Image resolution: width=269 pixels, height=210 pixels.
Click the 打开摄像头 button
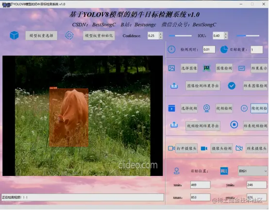coord(186,148)
